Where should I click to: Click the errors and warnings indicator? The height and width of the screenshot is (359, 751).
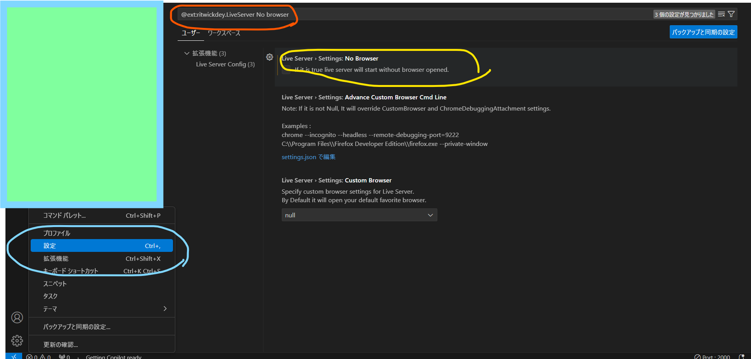[38, 356]
